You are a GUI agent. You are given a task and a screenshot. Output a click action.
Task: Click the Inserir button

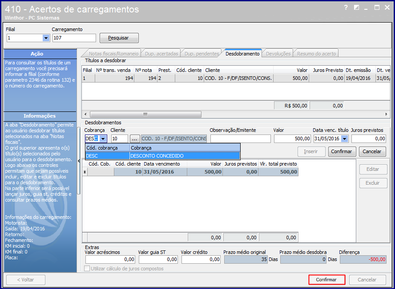pos(311,151)
